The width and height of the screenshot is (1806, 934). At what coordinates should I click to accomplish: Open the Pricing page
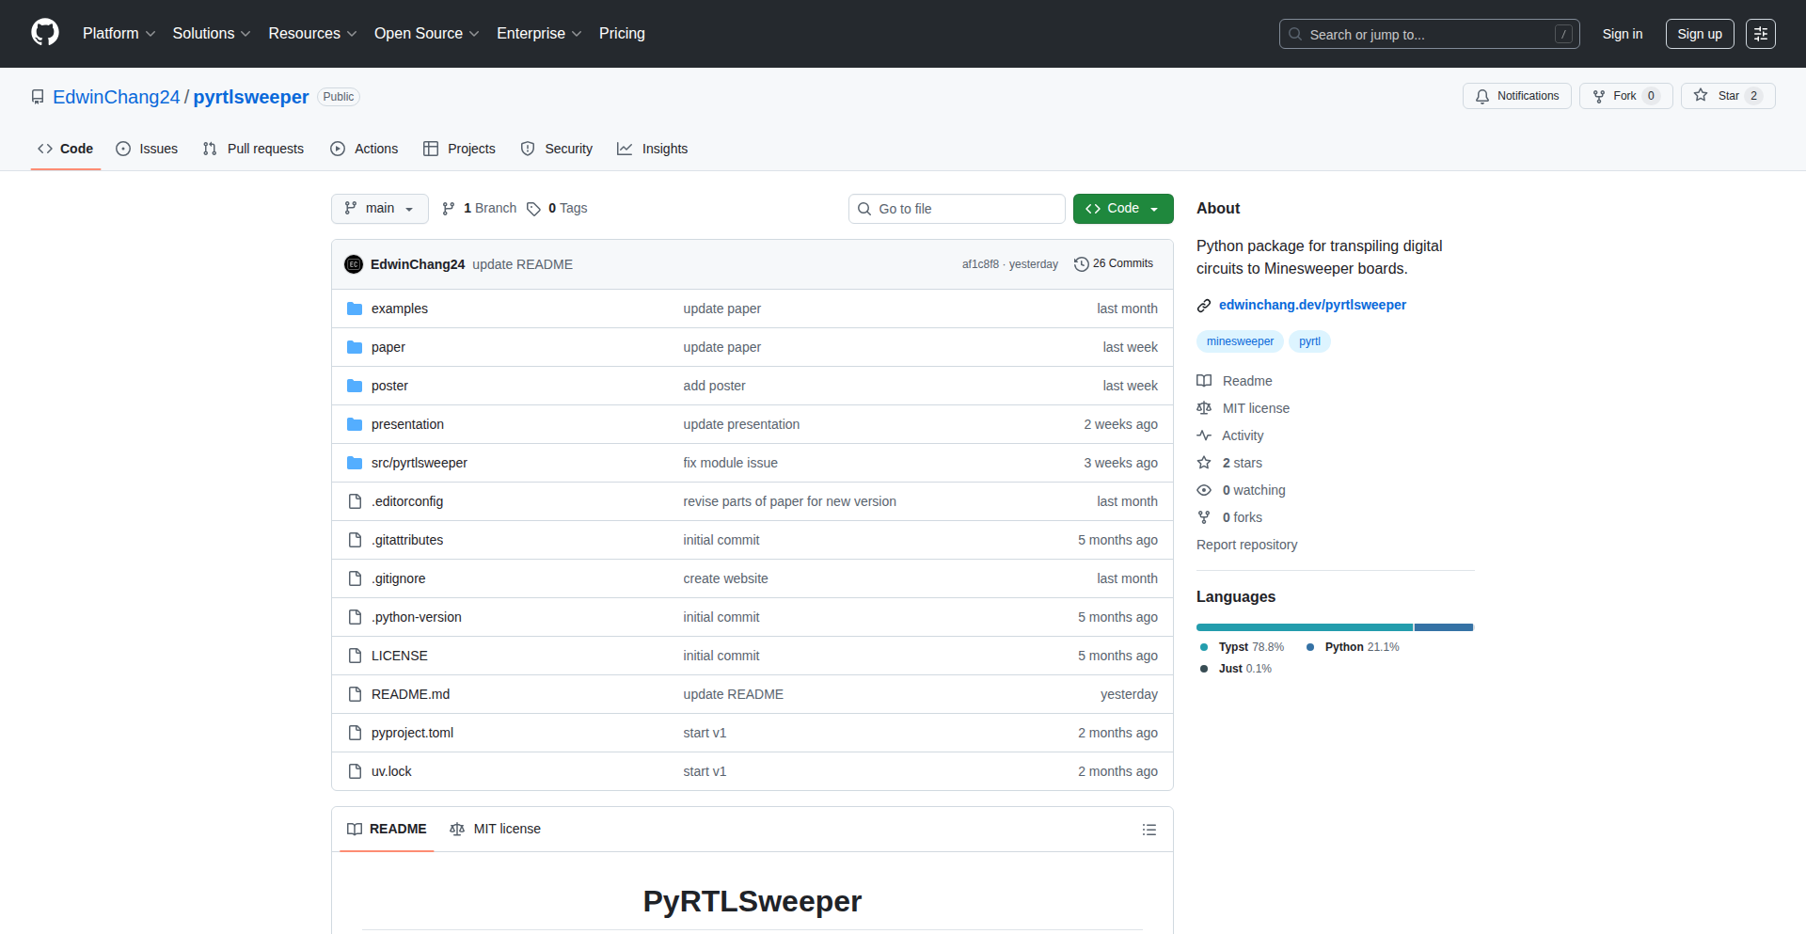pyautogui.click(x=622, y=34)
